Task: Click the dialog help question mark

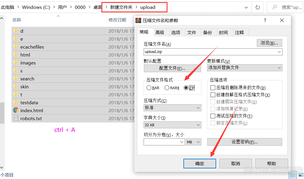Action: pos(265,20)
